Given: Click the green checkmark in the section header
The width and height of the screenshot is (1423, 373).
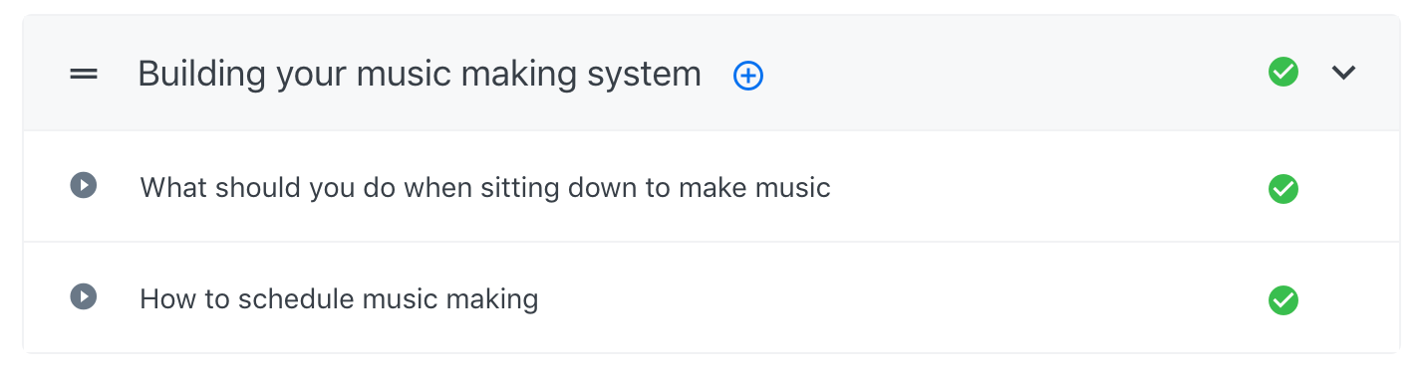Looking at the screenshot, I should point(1283,72).
